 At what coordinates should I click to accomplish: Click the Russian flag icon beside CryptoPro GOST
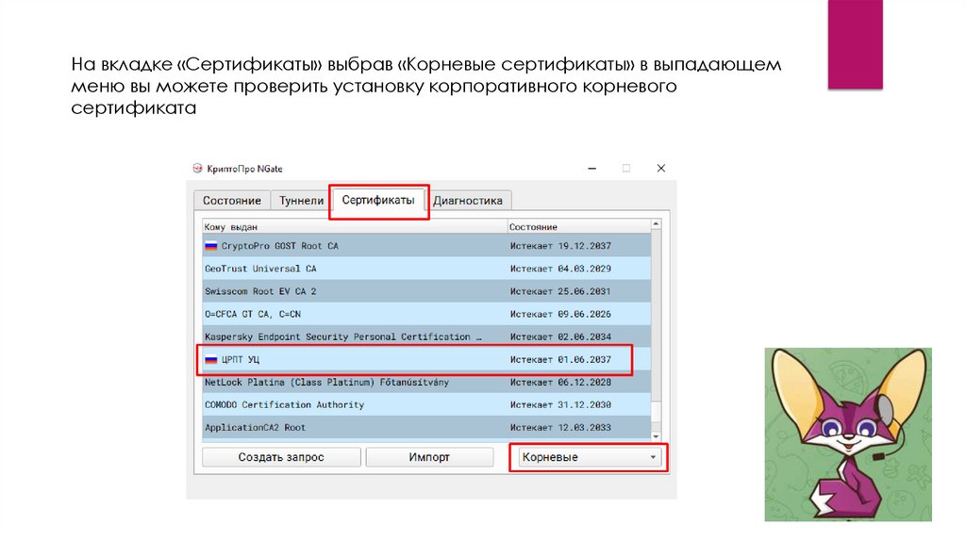[x=211, y=246]
